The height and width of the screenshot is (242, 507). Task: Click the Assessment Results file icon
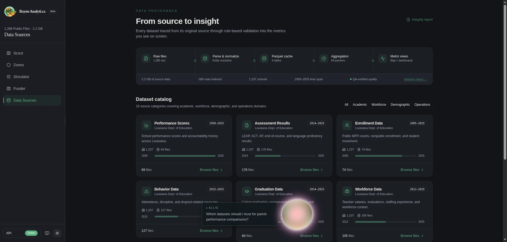click(247, 125)
